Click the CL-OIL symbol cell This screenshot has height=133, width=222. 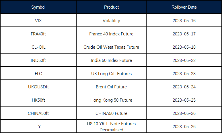38,47
